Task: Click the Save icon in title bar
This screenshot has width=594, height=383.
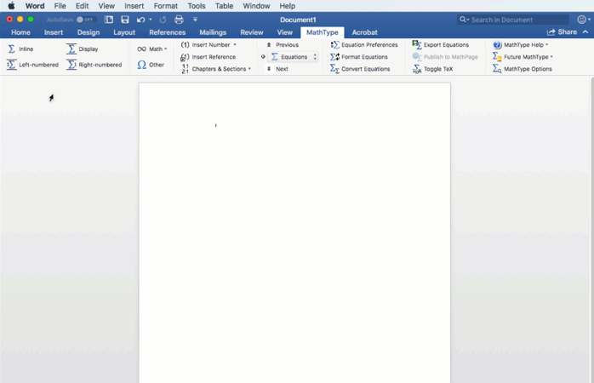Action: tap(125, 20)
